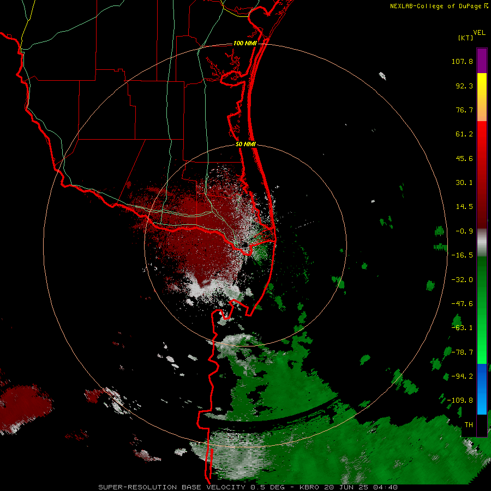Select the 14.5 value on the velocity scale
Image resolution: width=491 pixels, height=491 pixels.
point(464,207)
